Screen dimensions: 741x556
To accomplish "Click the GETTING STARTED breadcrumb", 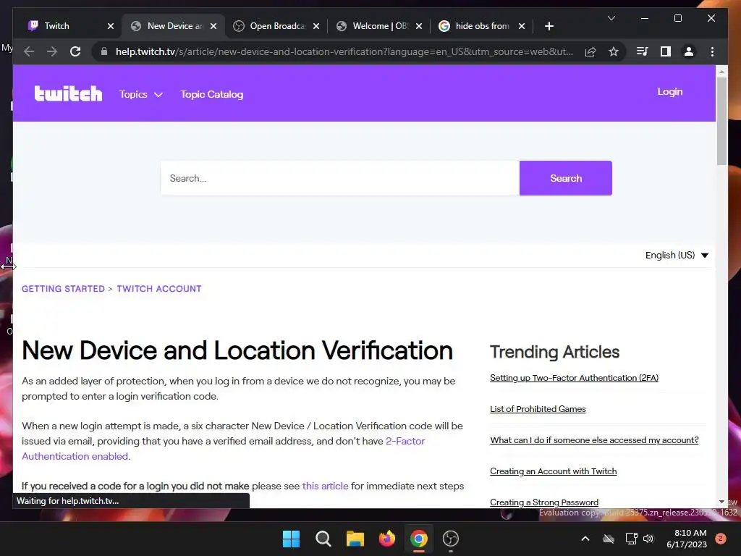I will 63,289.
